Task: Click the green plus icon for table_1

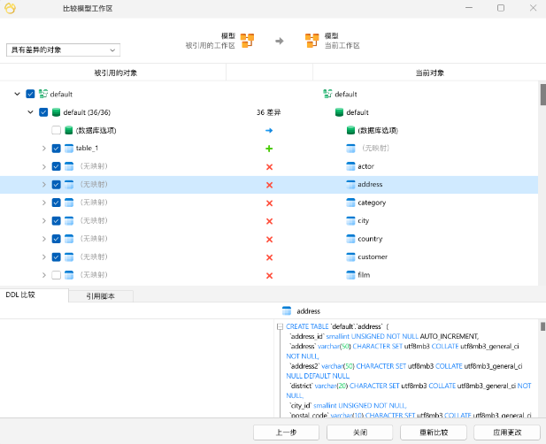Action: [269, 149]
